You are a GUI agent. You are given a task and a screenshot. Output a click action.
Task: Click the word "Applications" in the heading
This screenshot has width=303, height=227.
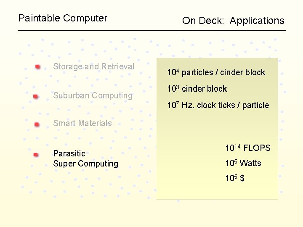click(257, 21)
